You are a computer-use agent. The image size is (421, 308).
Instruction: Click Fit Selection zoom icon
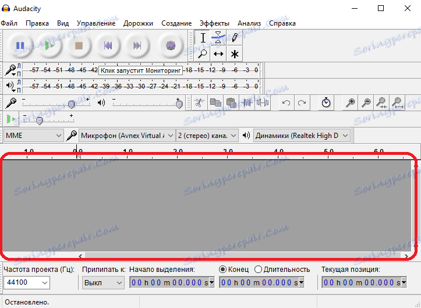tap(381, 102)
